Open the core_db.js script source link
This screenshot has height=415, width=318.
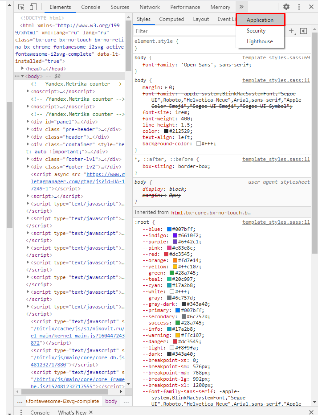click(77, 361)
